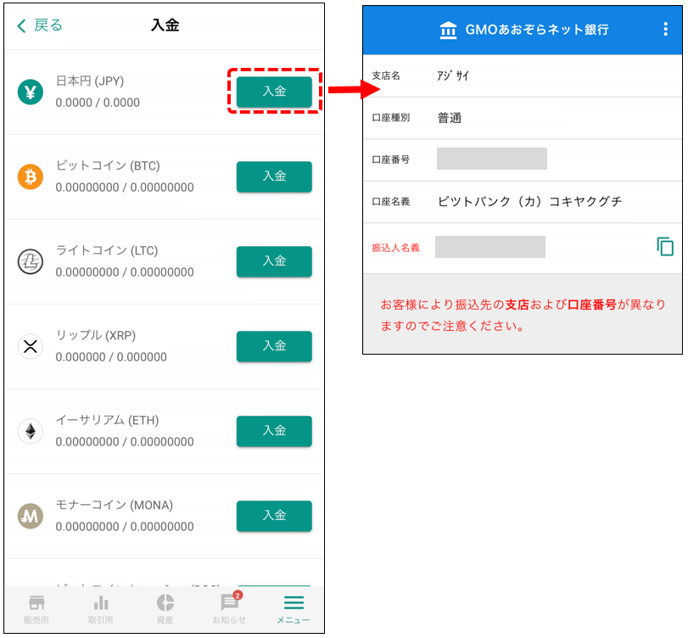Click the LTC balance under ライトコイン
This screenshot has width=688, height=638.
125,272
